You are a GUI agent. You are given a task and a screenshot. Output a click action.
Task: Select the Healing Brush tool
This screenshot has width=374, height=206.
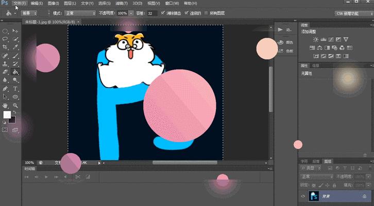pyautogui.click(x=5, y=56)
